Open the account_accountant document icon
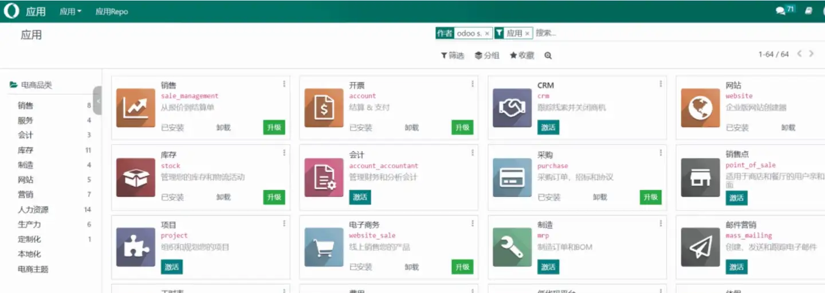Viewport: 825px width, 293px height. [x=324, y=177]
